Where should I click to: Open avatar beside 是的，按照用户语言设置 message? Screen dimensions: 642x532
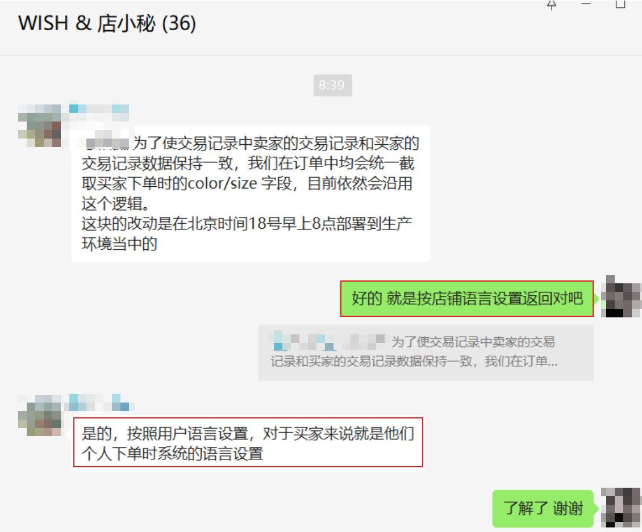pyautogui.click(x=40, y=415)
